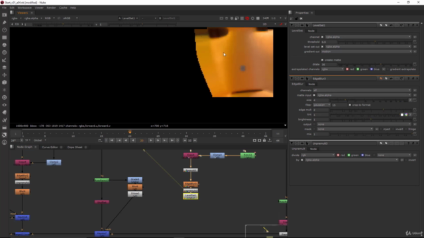Image resolution: width=424 pixels, height=238 pixels.
Task: Open EdgeBlur output none dropdown
Action: click(364, 124)
